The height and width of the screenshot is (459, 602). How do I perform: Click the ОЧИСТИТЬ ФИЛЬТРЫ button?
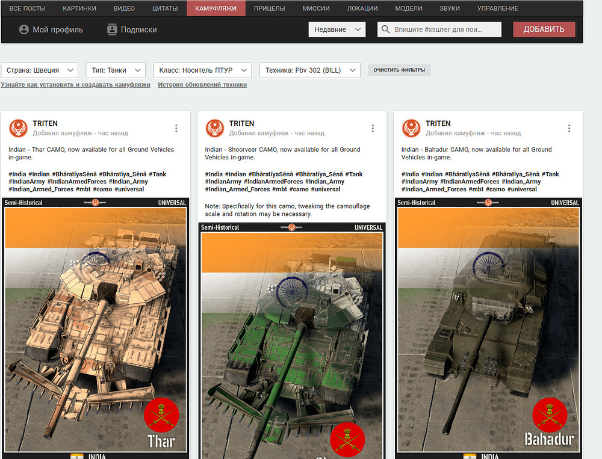[399, 70]
